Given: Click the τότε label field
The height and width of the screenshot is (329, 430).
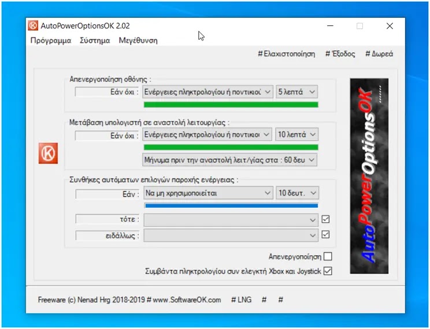Looking at the screenshot, I should [x=108, y=219].
